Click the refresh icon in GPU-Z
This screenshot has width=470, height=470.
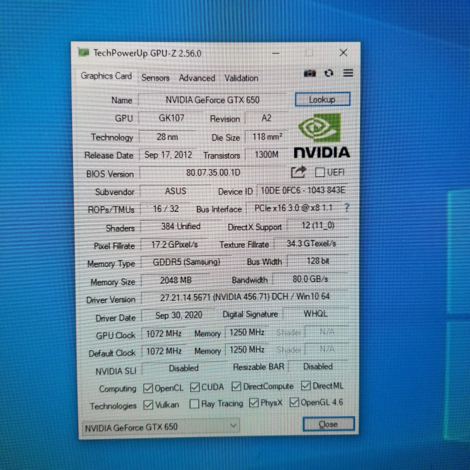tap(329, 73)
